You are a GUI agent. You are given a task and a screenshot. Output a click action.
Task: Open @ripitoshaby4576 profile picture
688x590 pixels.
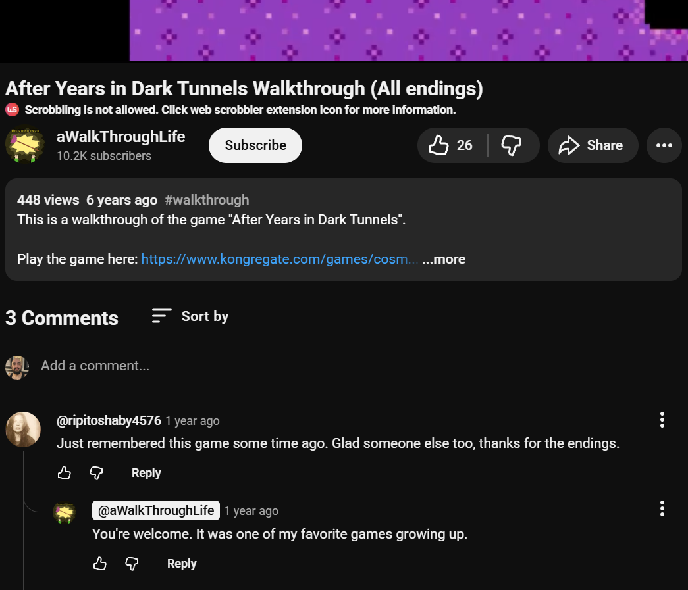point(23,430)
